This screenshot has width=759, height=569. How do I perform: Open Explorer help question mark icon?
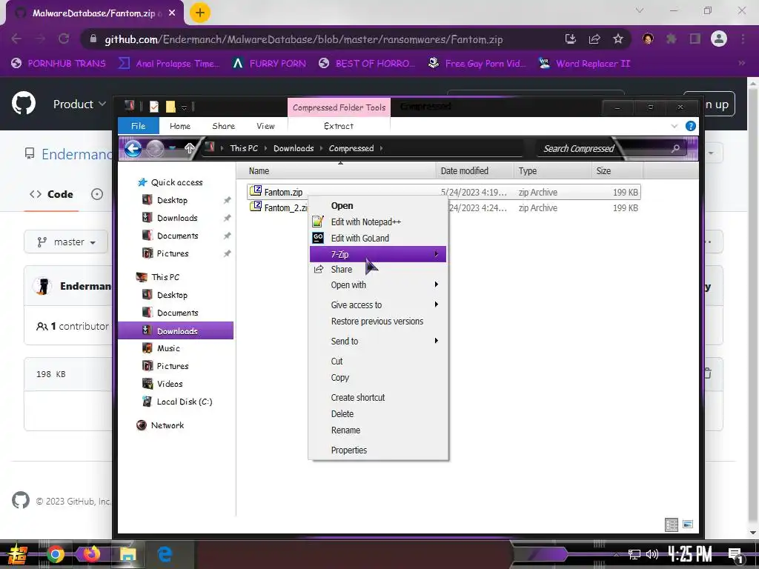[691, 126]
